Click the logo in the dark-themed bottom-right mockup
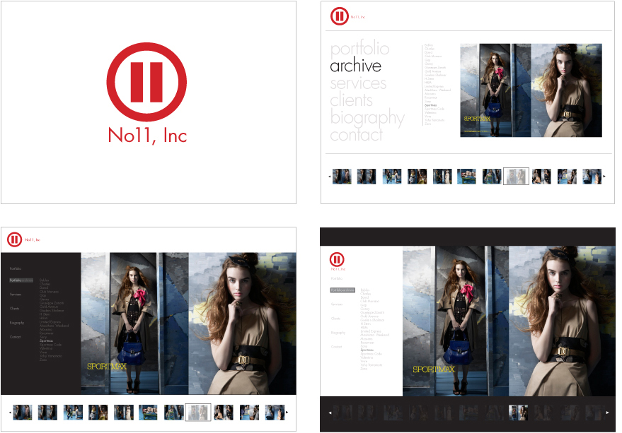Screen dimensions: 622x433 [x=338, y=259]
